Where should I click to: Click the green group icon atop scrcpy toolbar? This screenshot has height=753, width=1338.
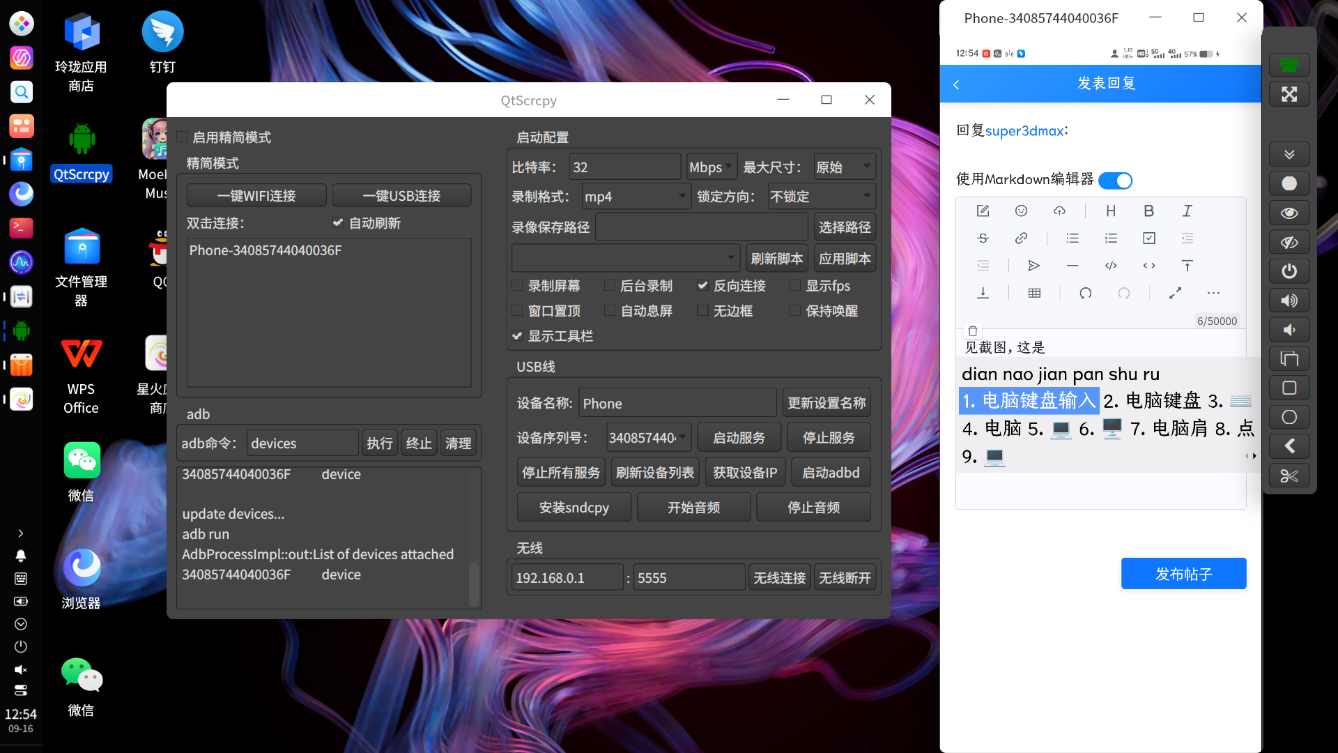click(x=1289, y=65)
